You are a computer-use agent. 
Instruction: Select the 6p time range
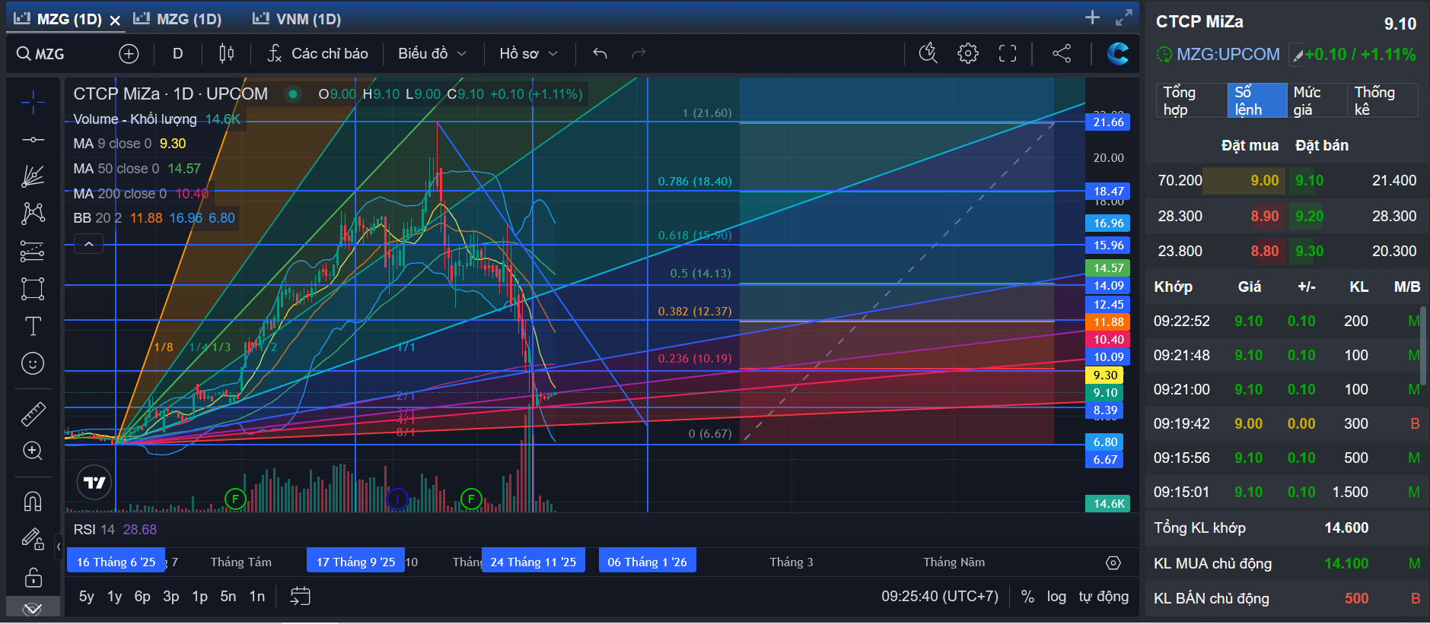(142, 597)
